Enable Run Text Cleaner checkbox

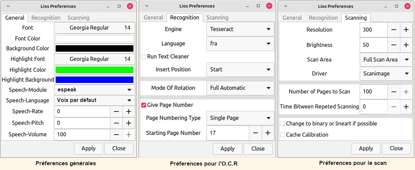point(144,56)
